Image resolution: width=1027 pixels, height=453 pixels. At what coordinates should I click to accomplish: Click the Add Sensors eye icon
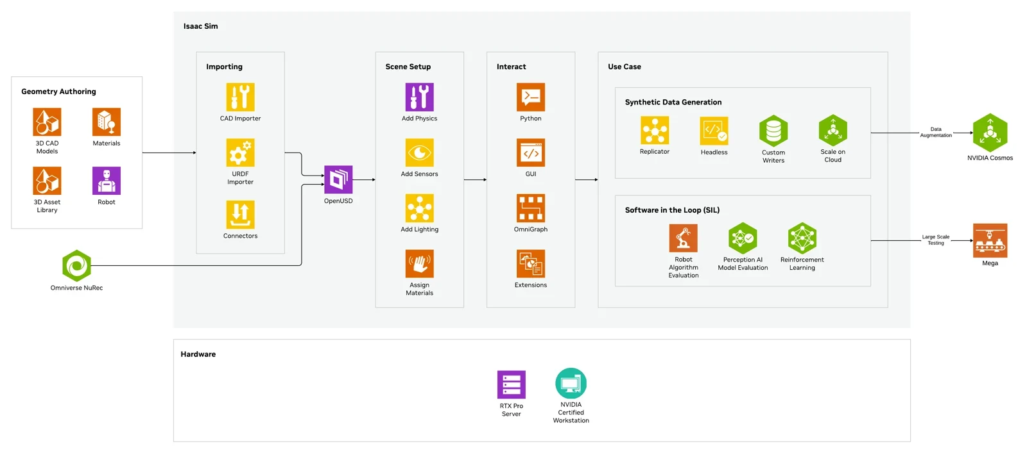(x=419, y=152)
